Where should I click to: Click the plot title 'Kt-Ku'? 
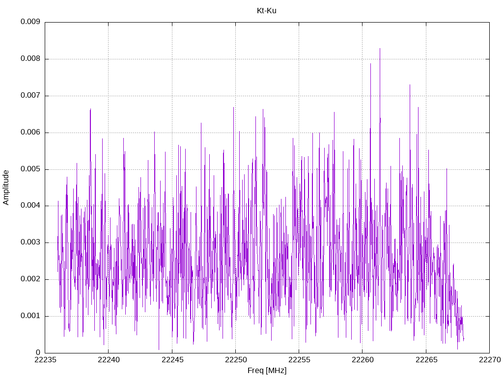pyautogui.click(x=266, y=11)
